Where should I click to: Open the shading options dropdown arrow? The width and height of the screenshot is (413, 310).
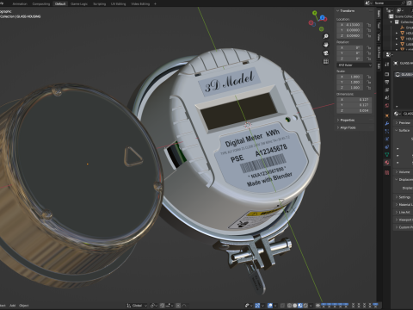coord(311,306)
